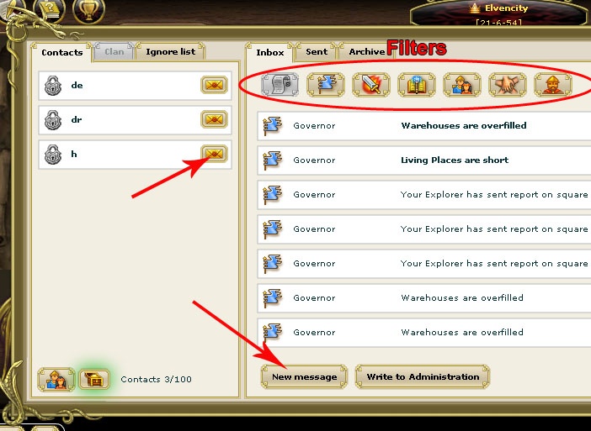Click the Write to Administration button
The height and width of the screenshot is (431, 591).
coord(423,376)
